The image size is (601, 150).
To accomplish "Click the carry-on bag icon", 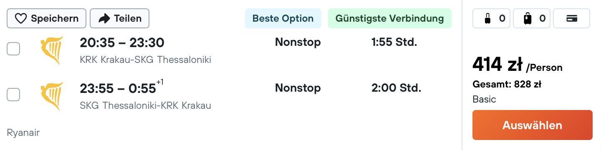I will (x=487, y=18).
